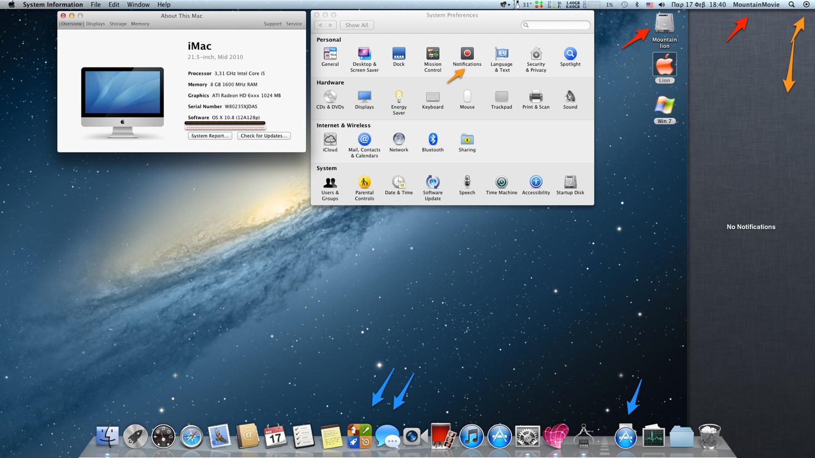Open Energy Saver preferences
Screen dimensions: 815x458
399,102
